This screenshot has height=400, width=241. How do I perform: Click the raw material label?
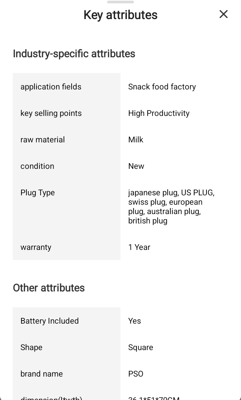[43, 140]
